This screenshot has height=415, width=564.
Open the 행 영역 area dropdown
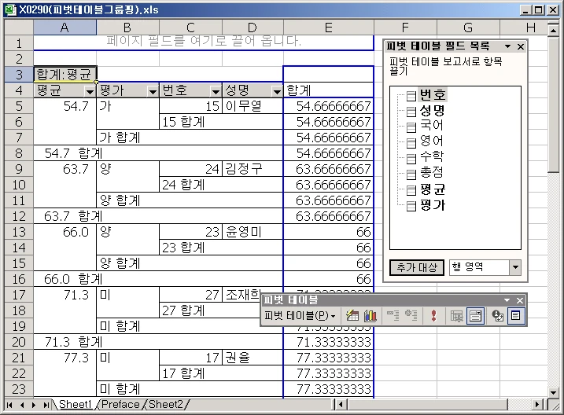515,267
